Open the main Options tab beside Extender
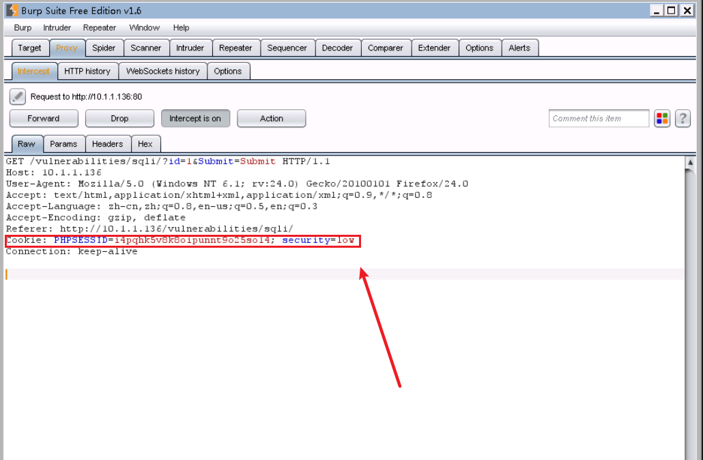Screen dimensions: 703x460 click(x=479, y=48)
